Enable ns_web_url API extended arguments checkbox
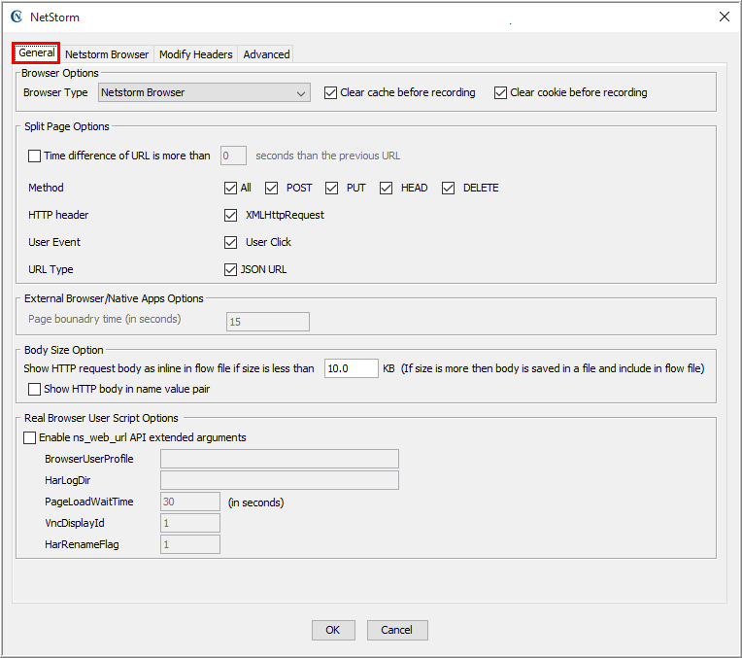742x658 pixels. pos(29,437)
